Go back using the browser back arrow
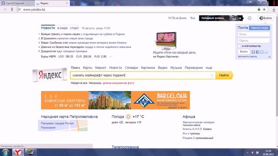Screen dimensions: 278x156 click(x=5, y=10)
